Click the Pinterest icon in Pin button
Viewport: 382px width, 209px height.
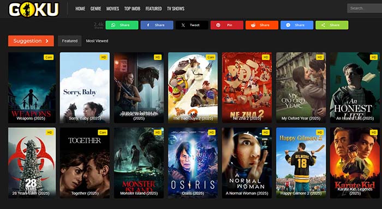(x=218, y=25)
